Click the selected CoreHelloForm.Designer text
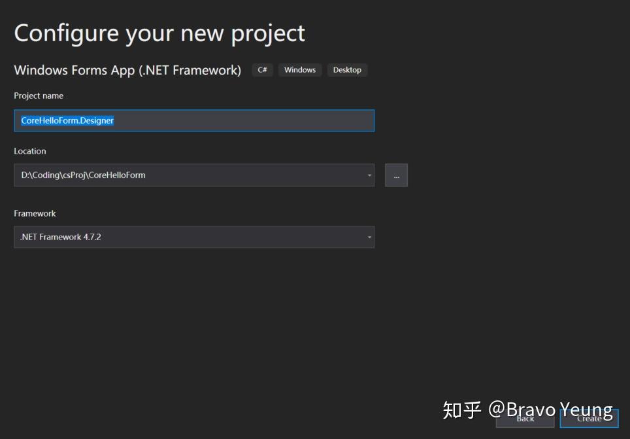This screenshot has width=630, height=439. pyautogui.click(x=67, y=120)
